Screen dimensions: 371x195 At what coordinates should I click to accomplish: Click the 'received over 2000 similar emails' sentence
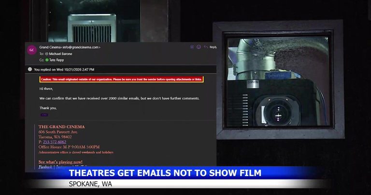click(x=119, y=98)
